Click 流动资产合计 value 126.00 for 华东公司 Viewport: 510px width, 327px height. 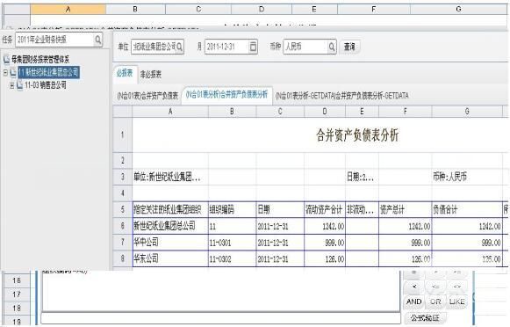[x=325, y=259]
